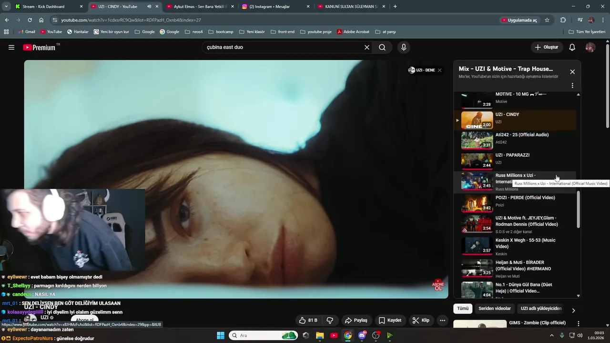Dismiss the UZI - DENE info card
The image size is (610, 343).
tap(439, 70)
